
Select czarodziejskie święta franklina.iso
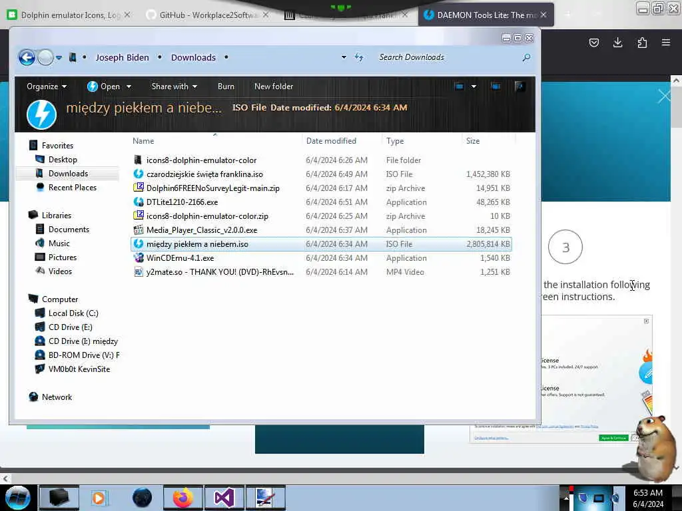(321, 174)
